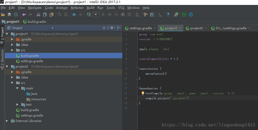The width and height of the screenshot is (258, 130).
Task: Click the Make Project build icon
Action: (x=89, y=15)
